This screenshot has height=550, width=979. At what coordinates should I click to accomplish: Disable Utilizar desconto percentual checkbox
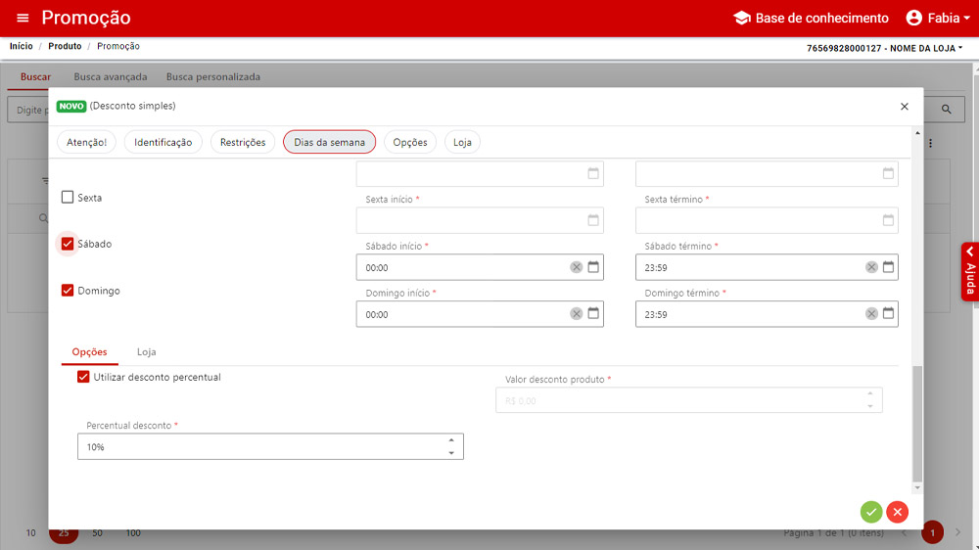[x=83, y=377]
